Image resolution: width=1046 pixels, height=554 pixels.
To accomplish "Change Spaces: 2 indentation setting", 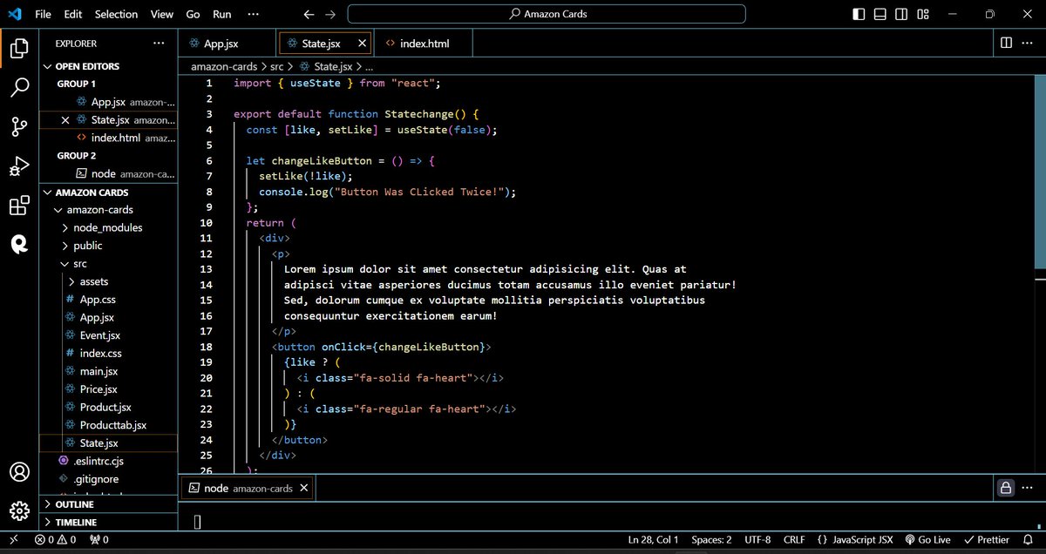I will (712, 540).
